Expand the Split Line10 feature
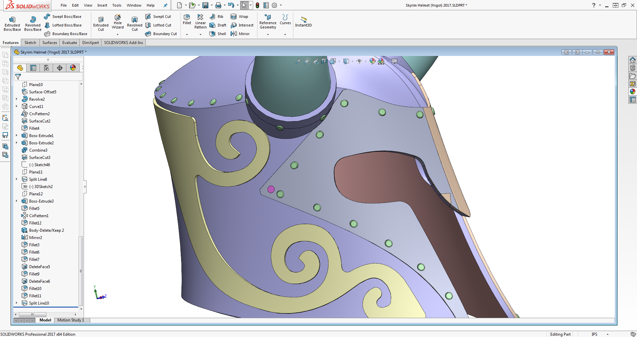 17,303
